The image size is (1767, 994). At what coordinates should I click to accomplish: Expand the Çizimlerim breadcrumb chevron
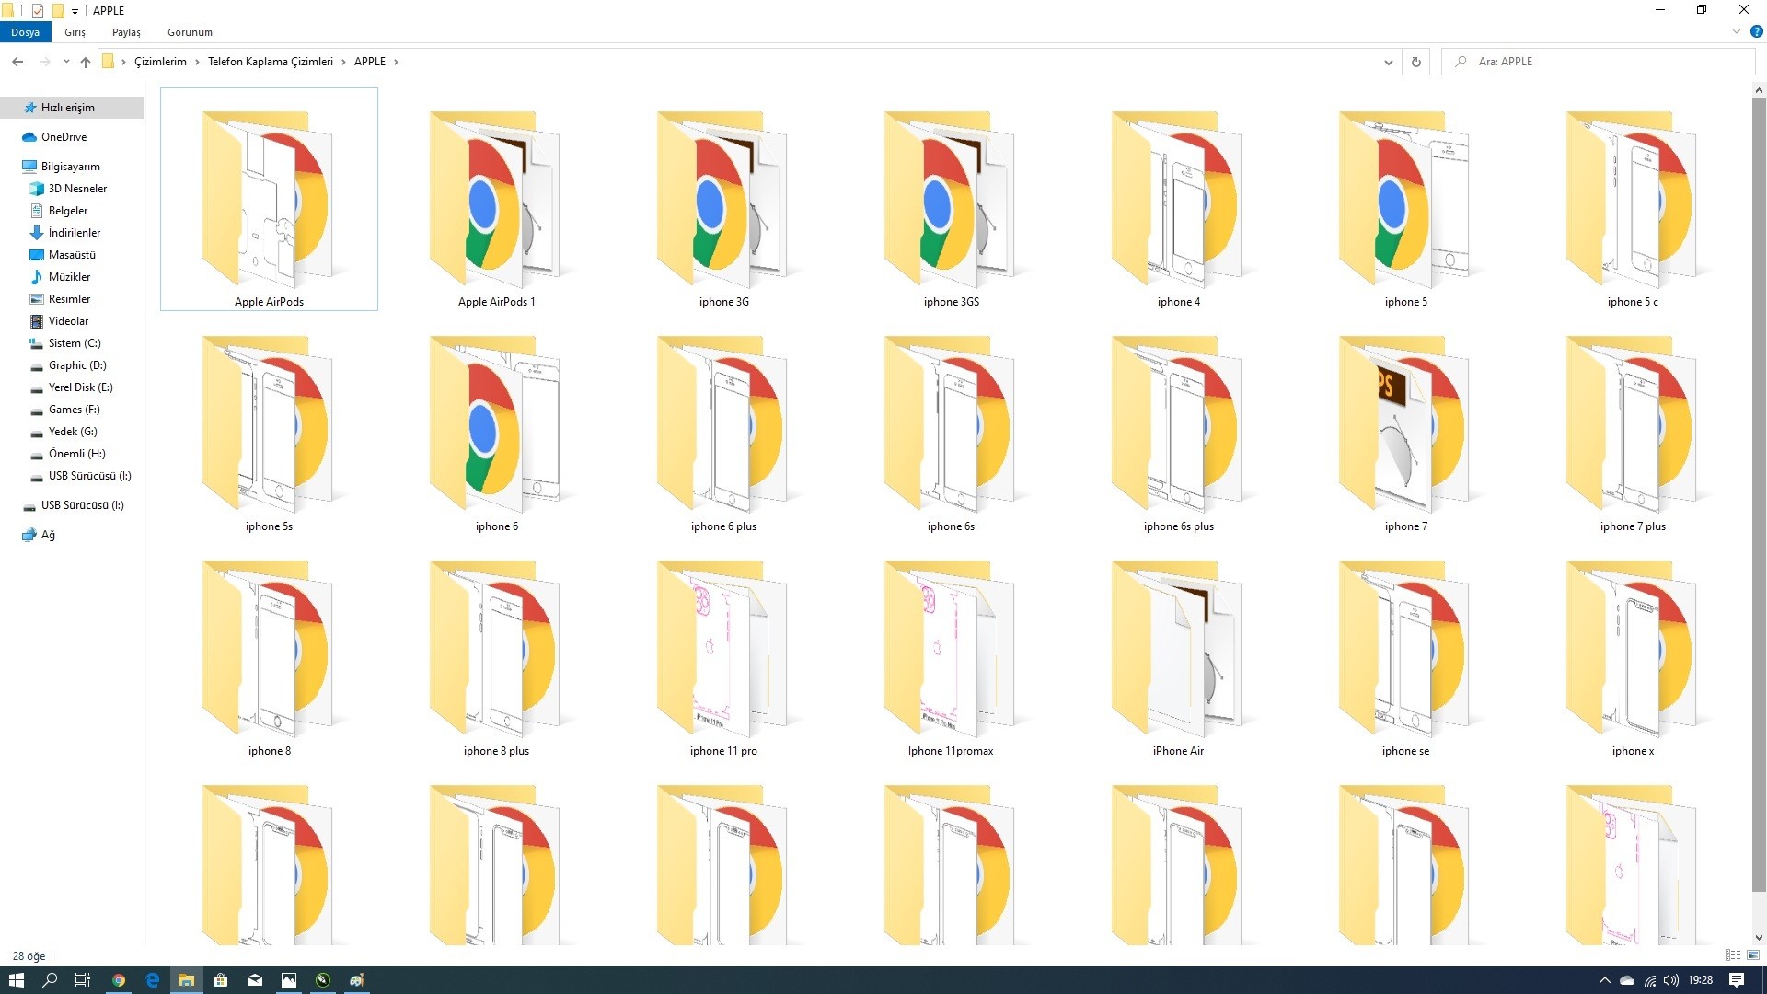click(x=197, y=62)
